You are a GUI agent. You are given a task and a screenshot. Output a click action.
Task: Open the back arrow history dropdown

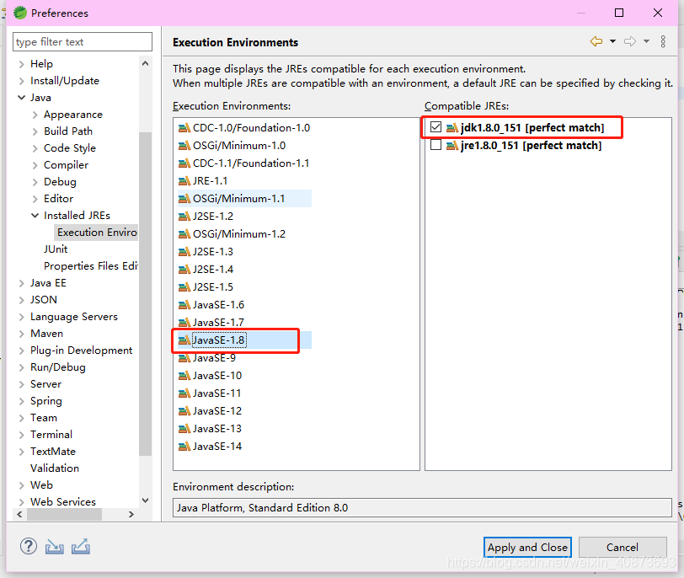pyautogui.click(x=612, y=41)
